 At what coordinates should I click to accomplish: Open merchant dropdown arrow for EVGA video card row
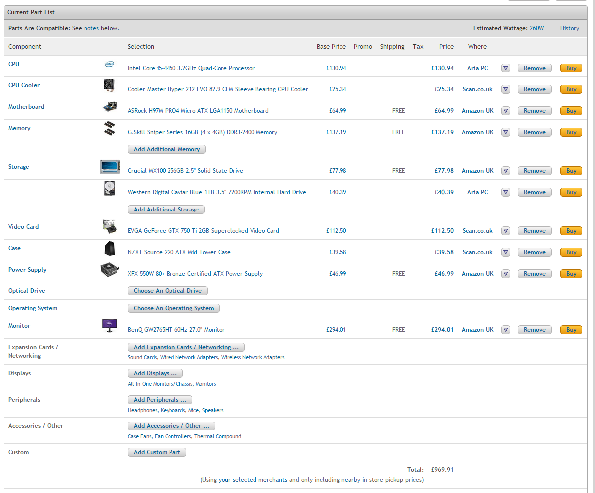pyautogui.click(x=506, y=231)
